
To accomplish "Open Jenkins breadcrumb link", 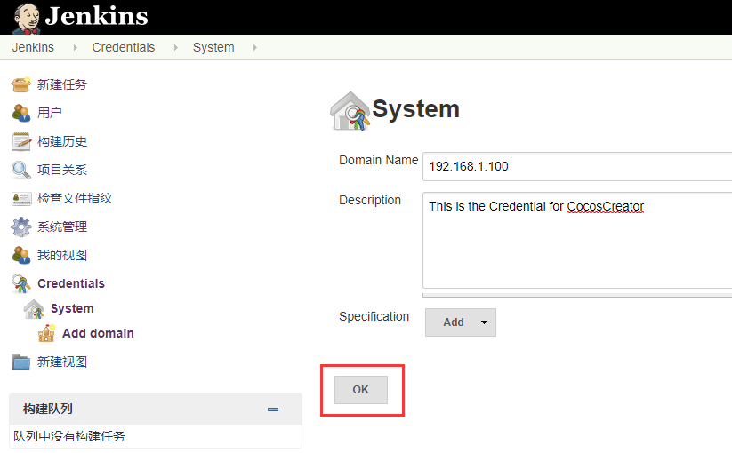I will click(x=33, y=47).
